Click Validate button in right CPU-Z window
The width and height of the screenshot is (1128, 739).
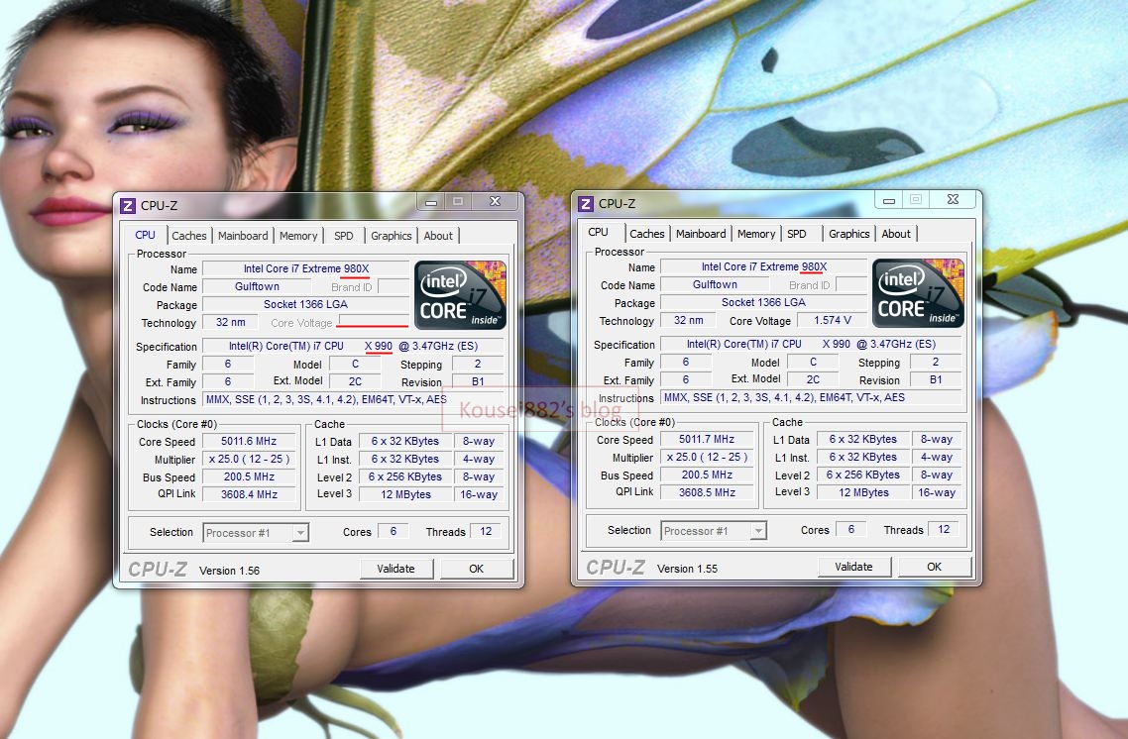click(853, 567)
